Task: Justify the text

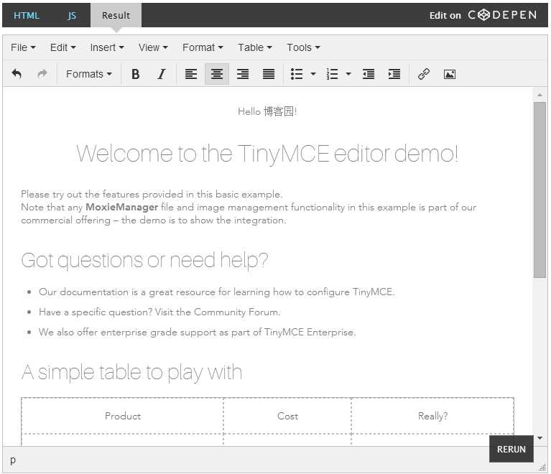Action: (x=269, y=74)
